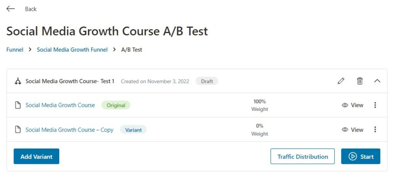Viewport: 394px width, 177px height.
Task: Collapse the Test 1 panel chevron
Action: pyautogui.click(x=377, y=81)
